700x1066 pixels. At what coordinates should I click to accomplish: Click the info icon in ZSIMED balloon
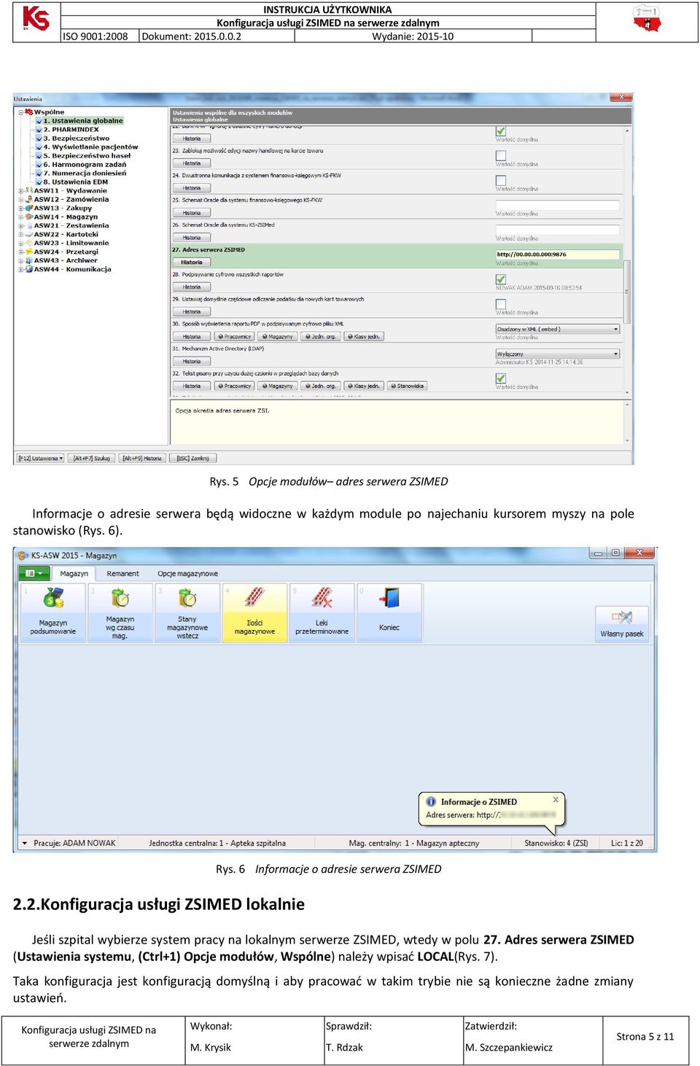pos(431,801)
